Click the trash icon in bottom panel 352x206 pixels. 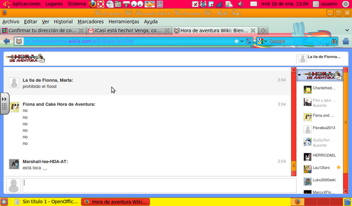tap(348, 202)
